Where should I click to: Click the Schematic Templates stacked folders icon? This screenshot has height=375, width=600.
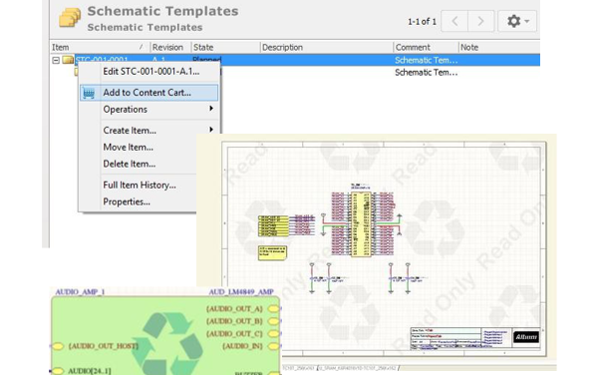(70, 18)
